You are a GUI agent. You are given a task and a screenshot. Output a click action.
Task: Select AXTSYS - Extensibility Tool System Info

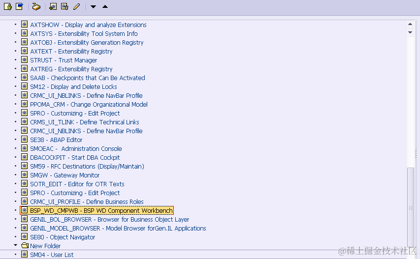pos(84,34)
